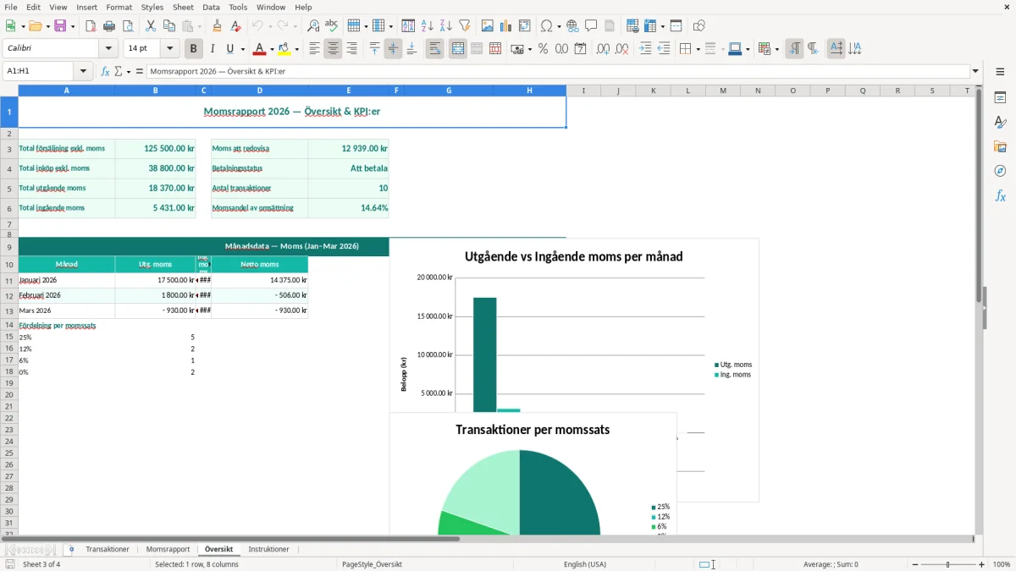Align cell text left

pyautogui.click(x=314, y=49)
